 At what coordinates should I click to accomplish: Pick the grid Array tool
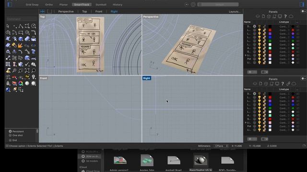click(x=8, y=64)
